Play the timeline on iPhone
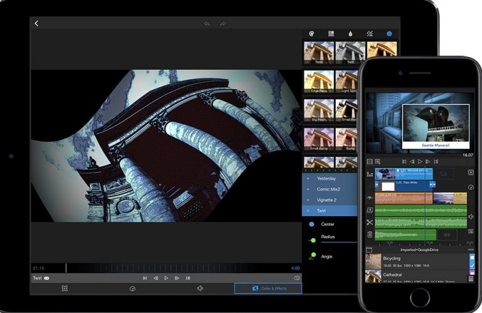 (420, 162)
